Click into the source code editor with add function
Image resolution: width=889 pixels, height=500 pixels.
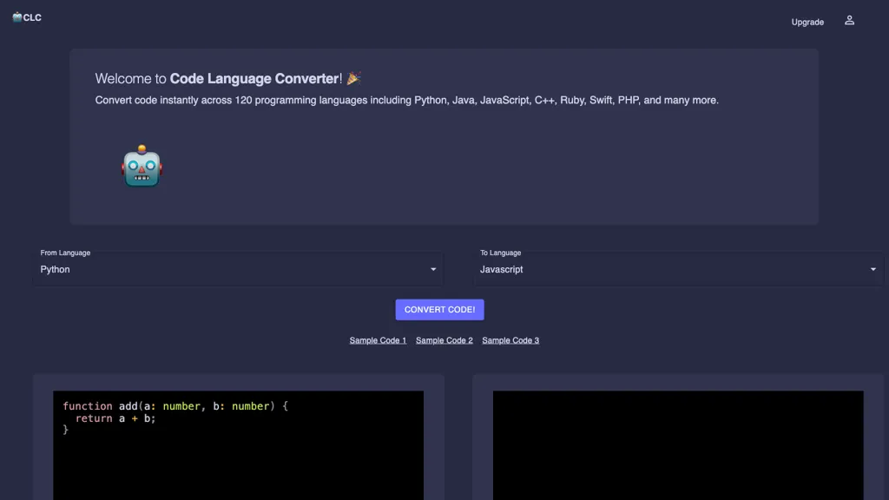pyautogui.click(x=238, y=445)
